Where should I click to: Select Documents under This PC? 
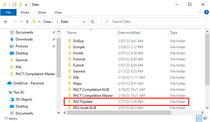25,113
